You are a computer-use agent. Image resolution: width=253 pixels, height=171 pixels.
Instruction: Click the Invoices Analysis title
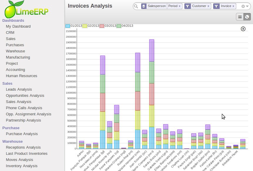[x=90, y=6]
